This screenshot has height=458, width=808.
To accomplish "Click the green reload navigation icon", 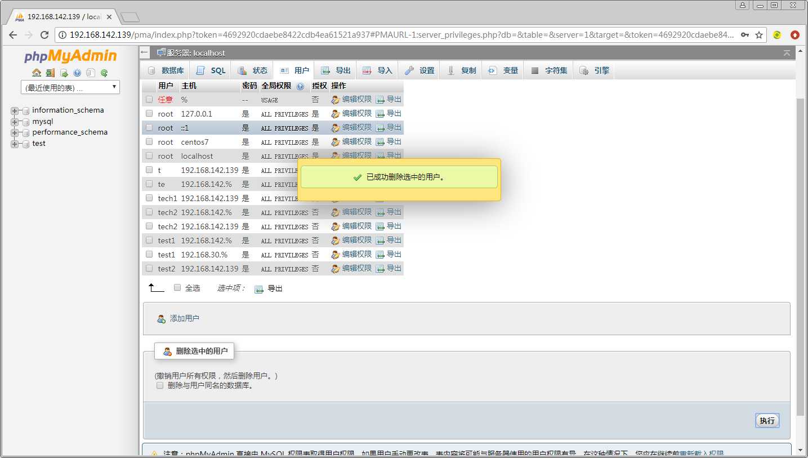I will tap(104, 73).
